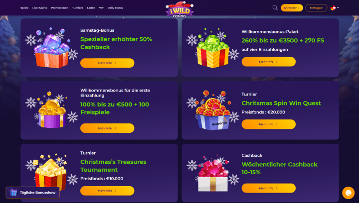Open Christmas's Treasures Tournament title
Image resolution: width=359 pixels, height=203 pixels.
coord(113,166)
